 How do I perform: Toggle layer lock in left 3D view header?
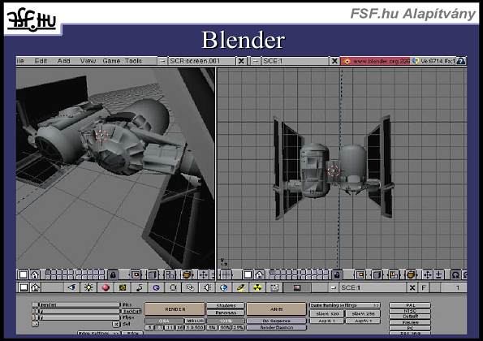tap(113, 274)
